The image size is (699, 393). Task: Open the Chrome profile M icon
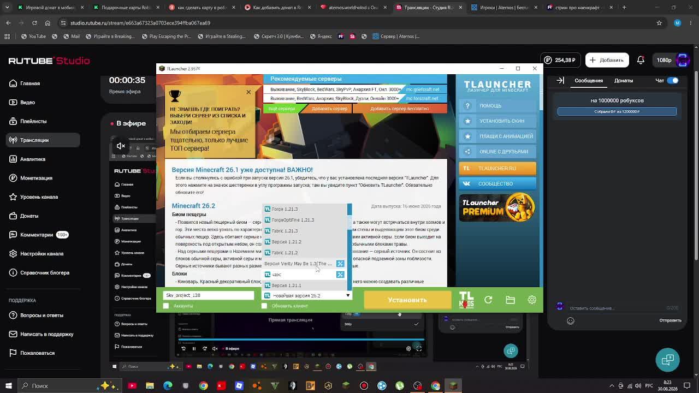coord(678,23)
